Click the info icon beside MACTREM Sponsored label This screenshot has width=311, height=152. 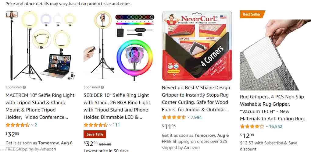point(24,87)
